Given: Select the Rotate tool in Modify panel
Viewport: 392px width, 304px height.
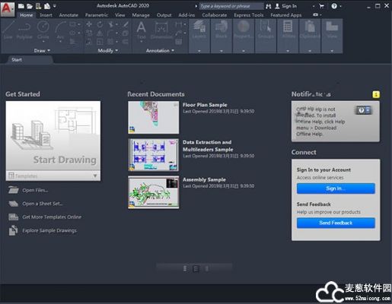Looking at the screenshot, I should (100, 24).
